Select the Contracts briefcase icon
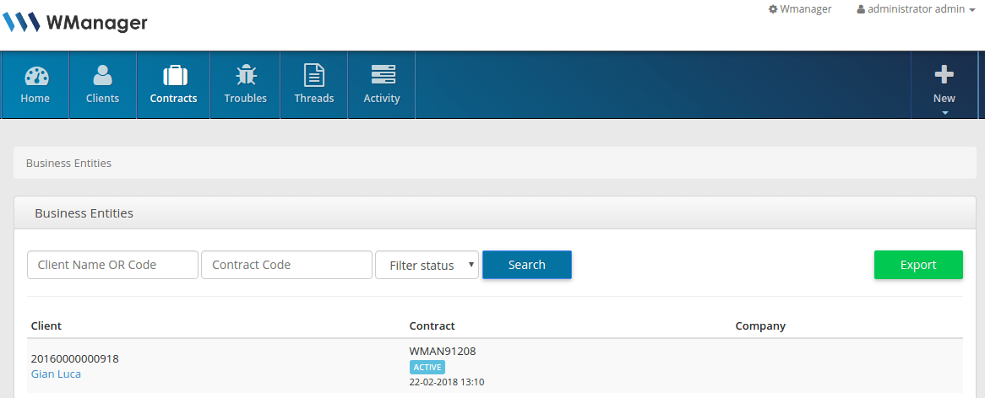985x398 pixels. (x=174, y=76)
